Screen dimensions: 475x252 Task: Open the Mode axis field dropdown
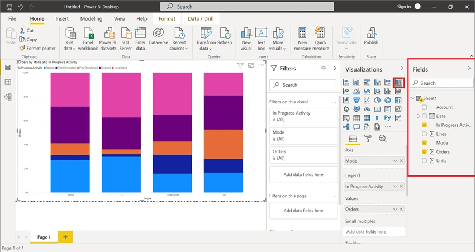[x=395, y=161]
